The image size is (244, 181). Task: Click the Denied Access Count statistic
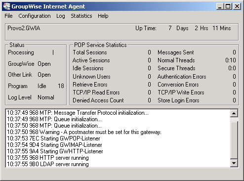point(98,100)
